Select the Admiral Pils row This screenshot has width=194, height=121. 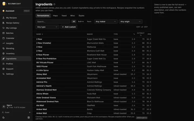92,82
